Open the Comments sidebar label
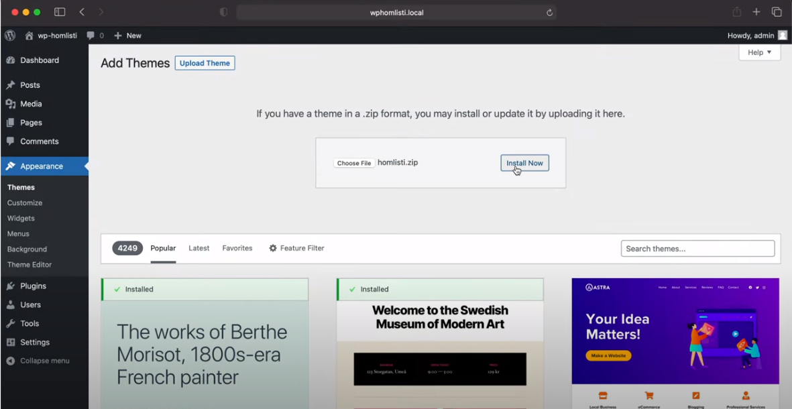The image size is (792, 409). click(x=40, y=141)
